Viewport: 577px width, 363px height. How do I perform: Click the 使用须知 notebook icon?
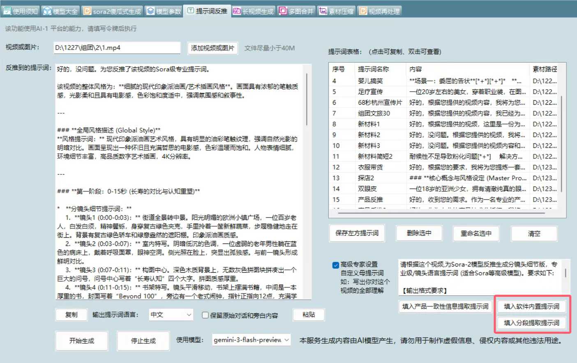coord(7,10)
